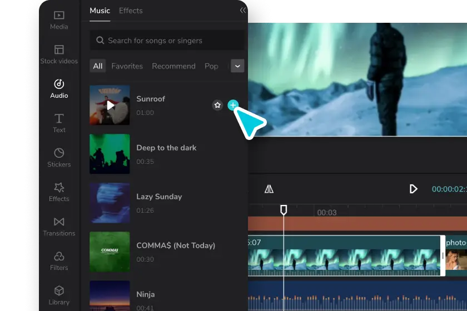Switch to the Music tab
The width and height of the screenshot is (467, 311).
click(100, 11)
